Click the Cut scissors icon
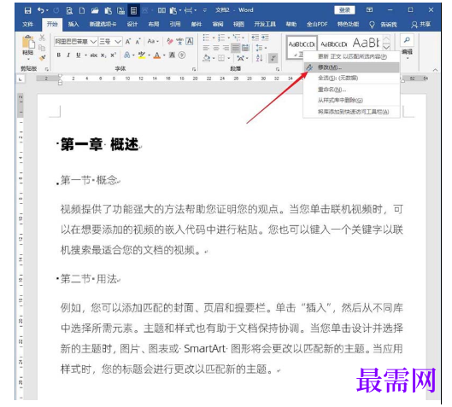Screen dimensions: 452x407 [42, 38]
